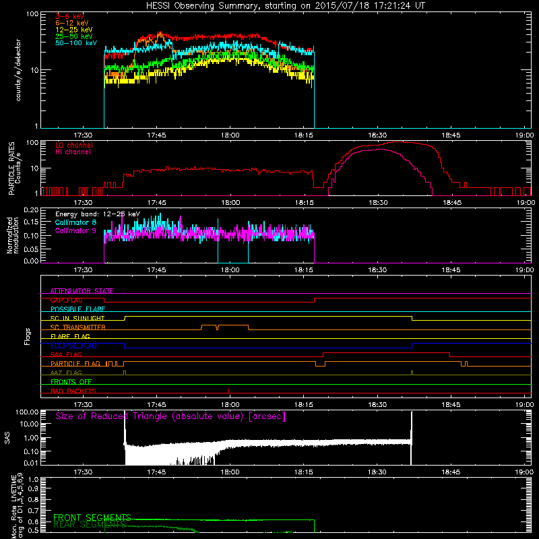Click the SAA FLAG label
The image size is (539, 539).
(66, 354)
